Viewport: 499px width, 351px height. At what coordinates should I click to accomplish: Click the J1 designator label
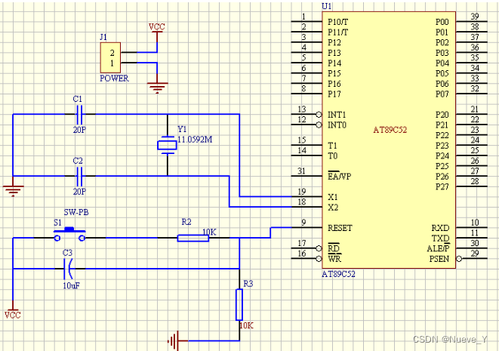(x=103, y=37)
